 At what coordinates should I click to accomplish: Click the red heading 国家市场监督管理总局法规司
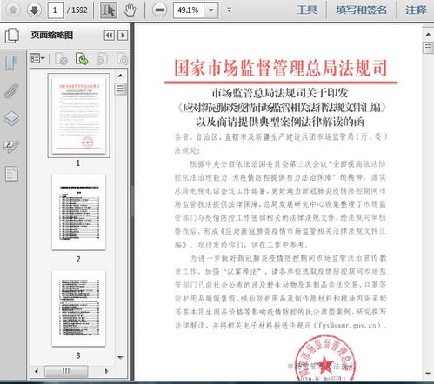(x=281, y=68)
